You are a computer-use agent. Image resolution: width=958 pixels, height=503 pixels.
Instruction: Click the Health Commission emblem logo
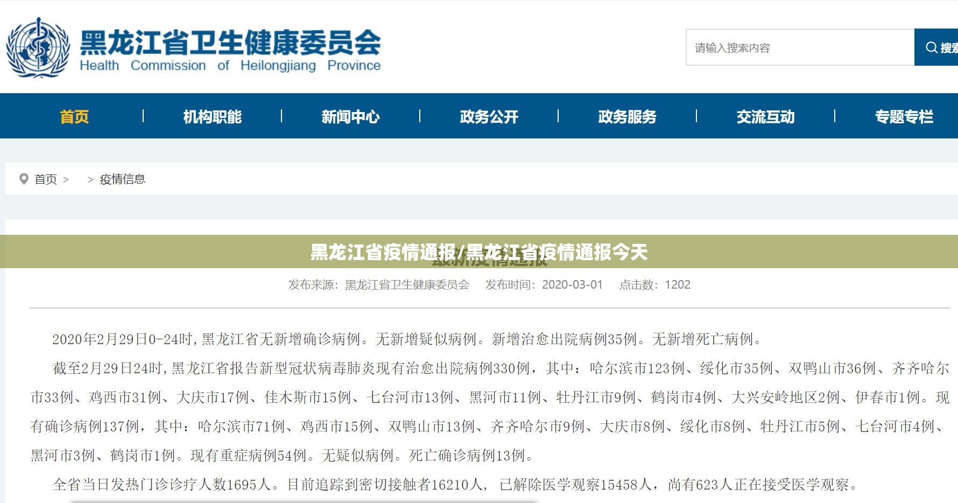tap(38, 47)
